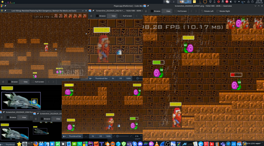
Task: Full Screen in right Gwenview window
Action: (x=181, y=11)
